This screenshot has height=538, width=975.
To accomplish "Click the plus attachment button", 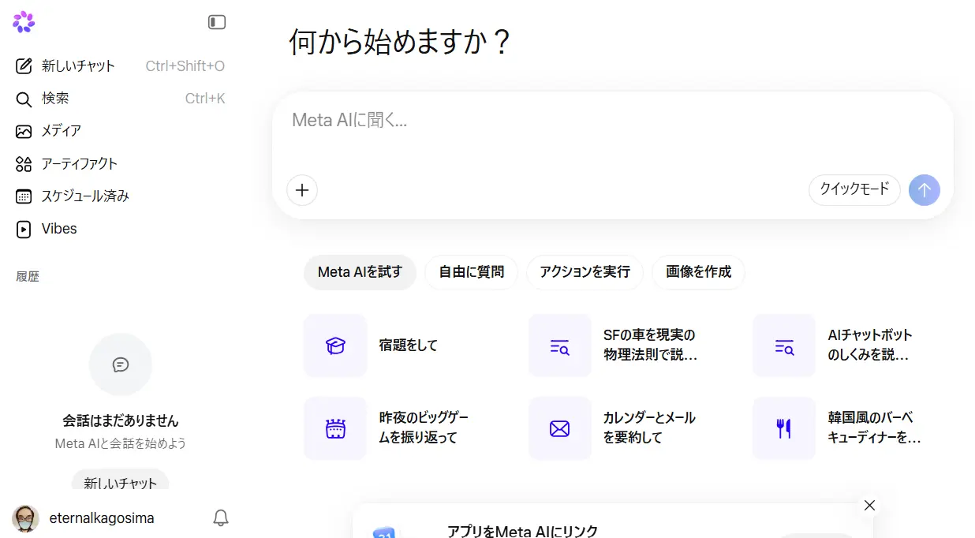I will [x=302, y=190].
